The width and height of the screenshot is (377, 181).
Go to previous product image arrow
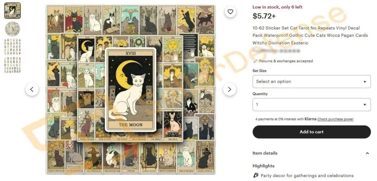[32, 89]
